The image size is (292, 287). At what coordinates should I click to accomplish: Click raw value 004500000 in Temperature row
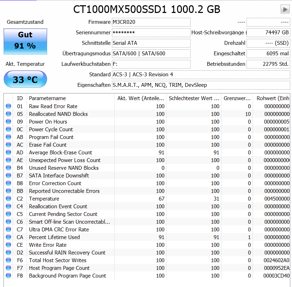277,199
